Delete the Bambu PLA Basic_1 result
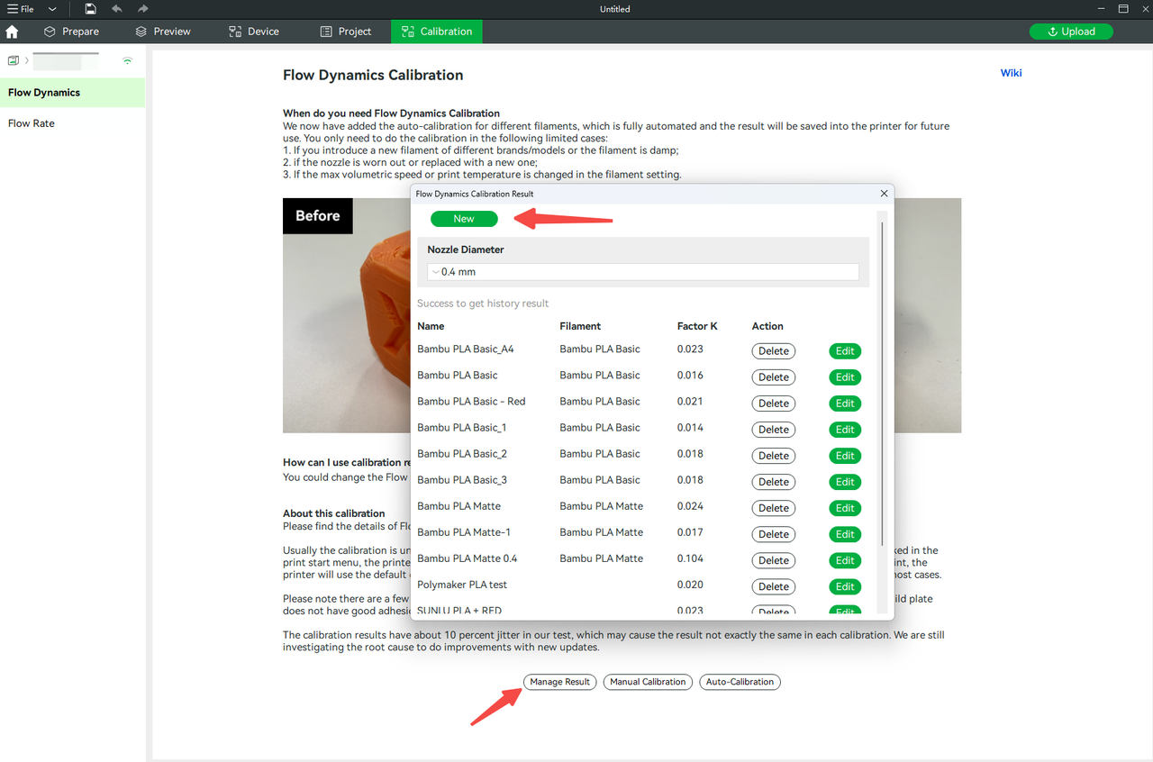This screenshot has height=762, width=1153. click(774, 430)
